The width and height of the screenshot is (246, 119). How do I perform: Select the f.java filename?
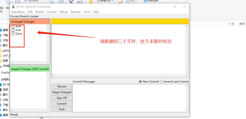[x=19, y=33]
